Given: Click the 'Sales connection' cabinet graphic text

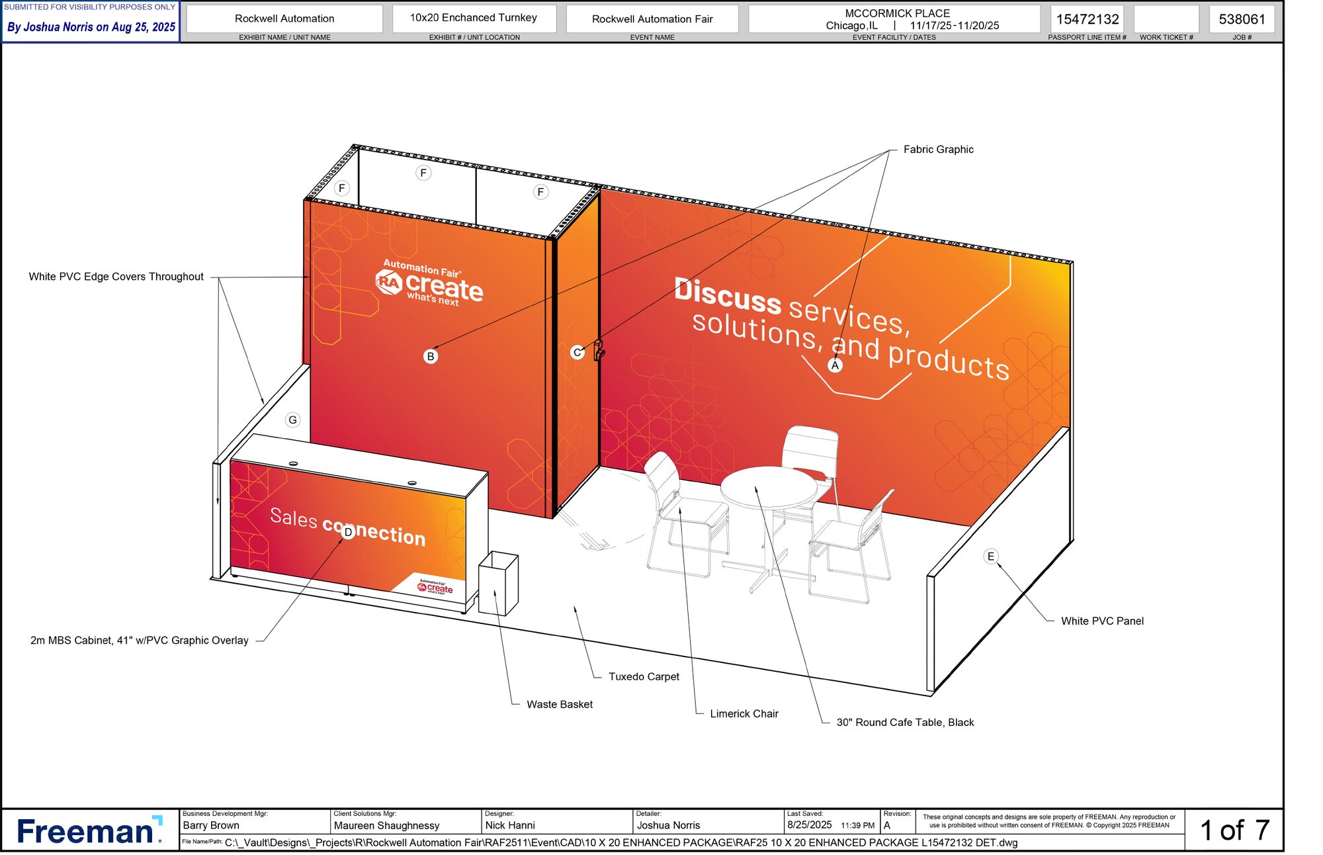Looking at the screenshot, I should click(x=348, y=527).
